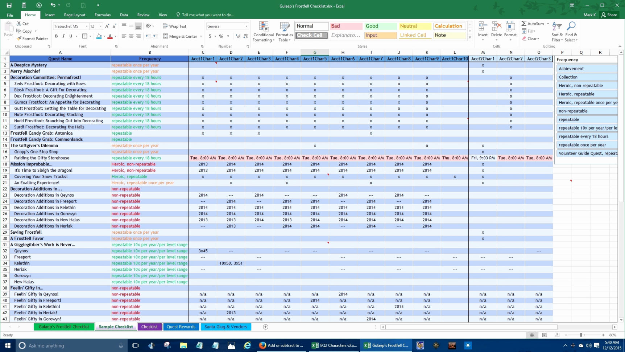
Task: Open the number format dropdown showing General
Action: 246,26
